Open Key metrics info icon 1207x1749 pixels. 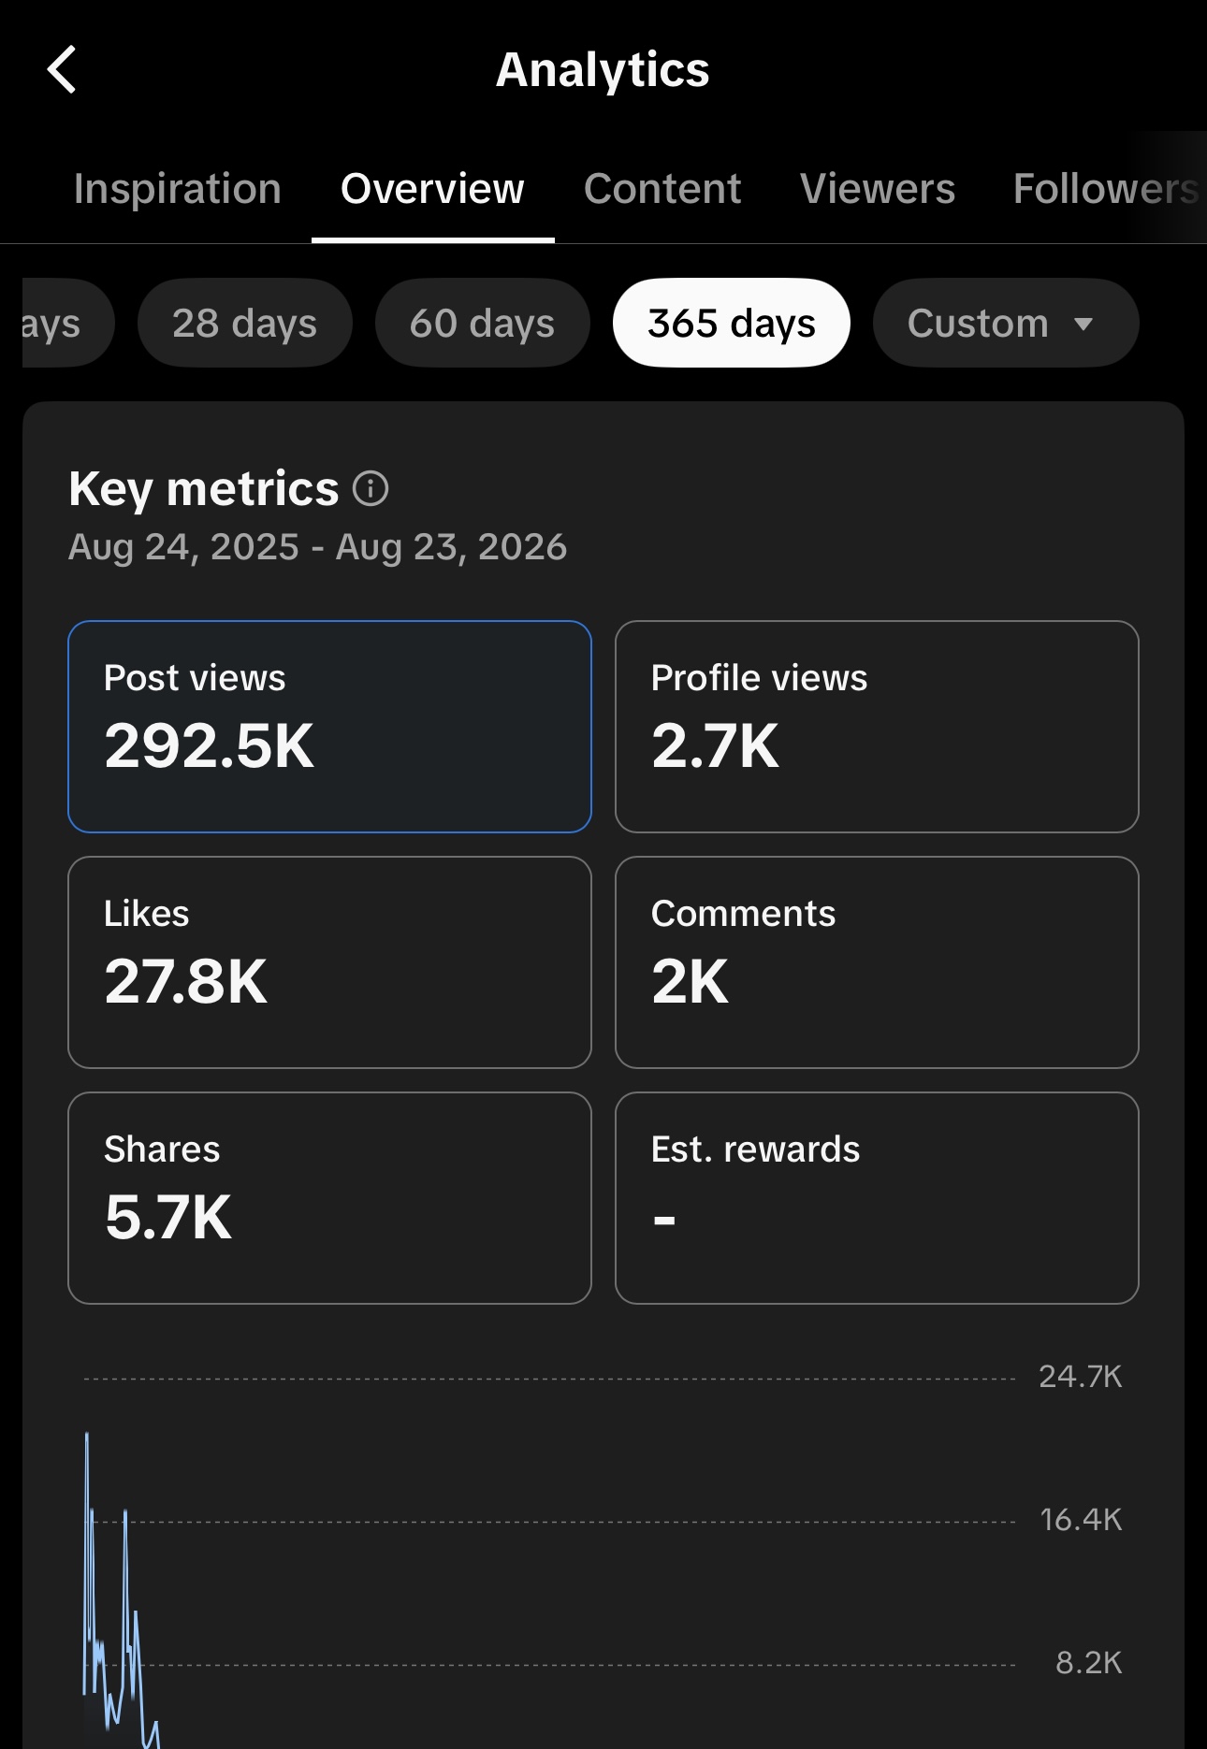(x=371, y=488)
